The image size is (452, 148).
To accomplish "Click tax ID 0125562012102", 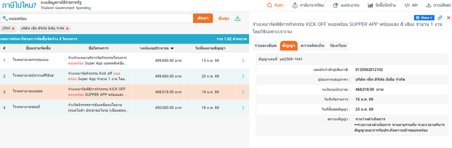I will coord(369,70).
